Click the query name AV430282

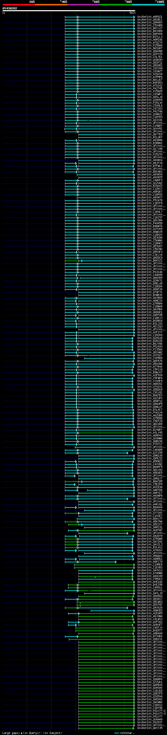[x=10, y=8]
